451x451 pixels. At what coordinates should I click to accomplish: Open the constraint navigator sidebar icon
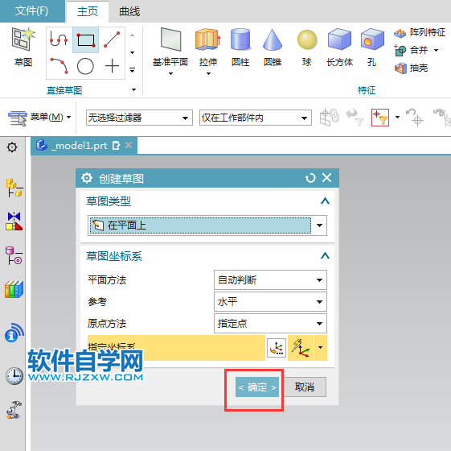pos(14,221)
